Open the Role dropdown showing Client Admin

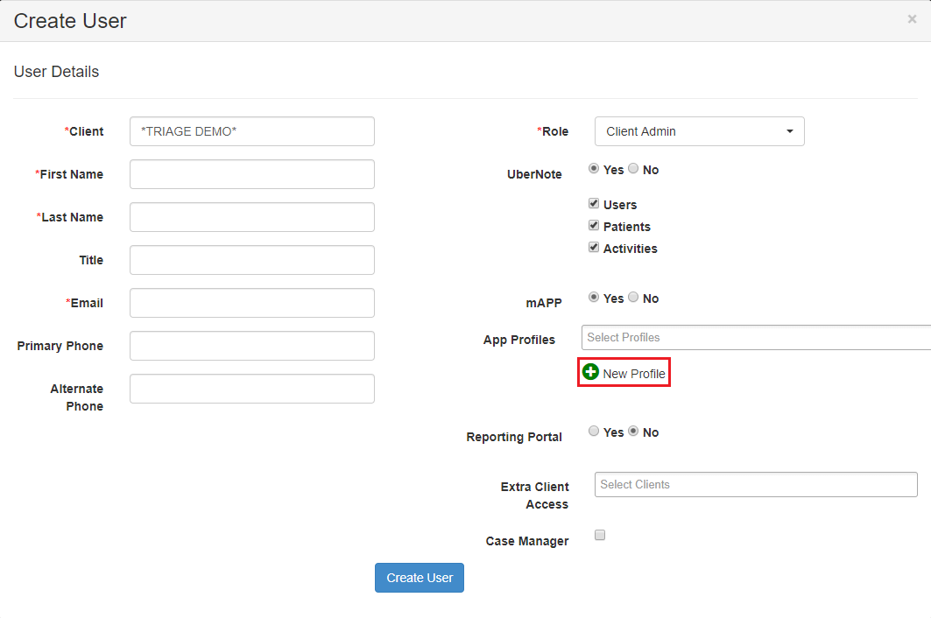(700, 131)
